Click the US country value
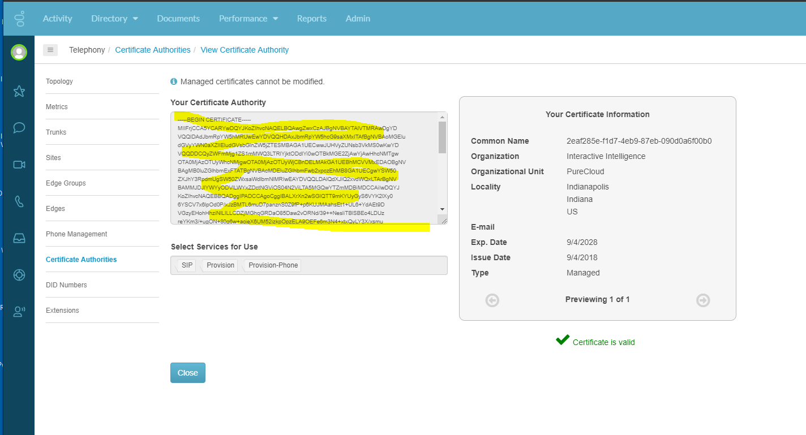This screenshot has height=435, width=806. [x=572, y=212]
